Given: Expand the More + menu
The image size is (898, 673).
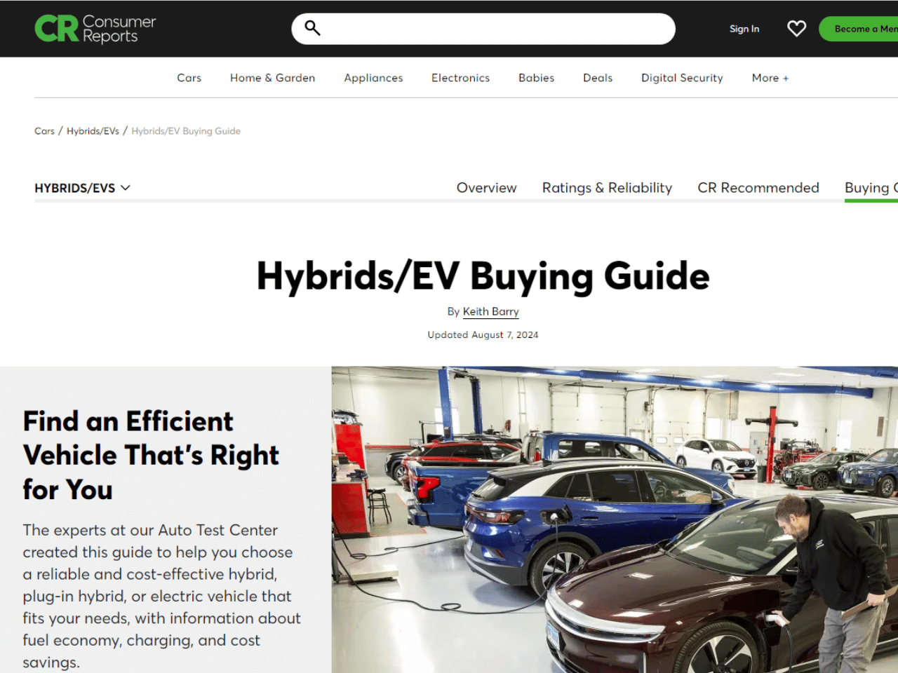Looking at the screenshot, I should [x=770, y=78].
